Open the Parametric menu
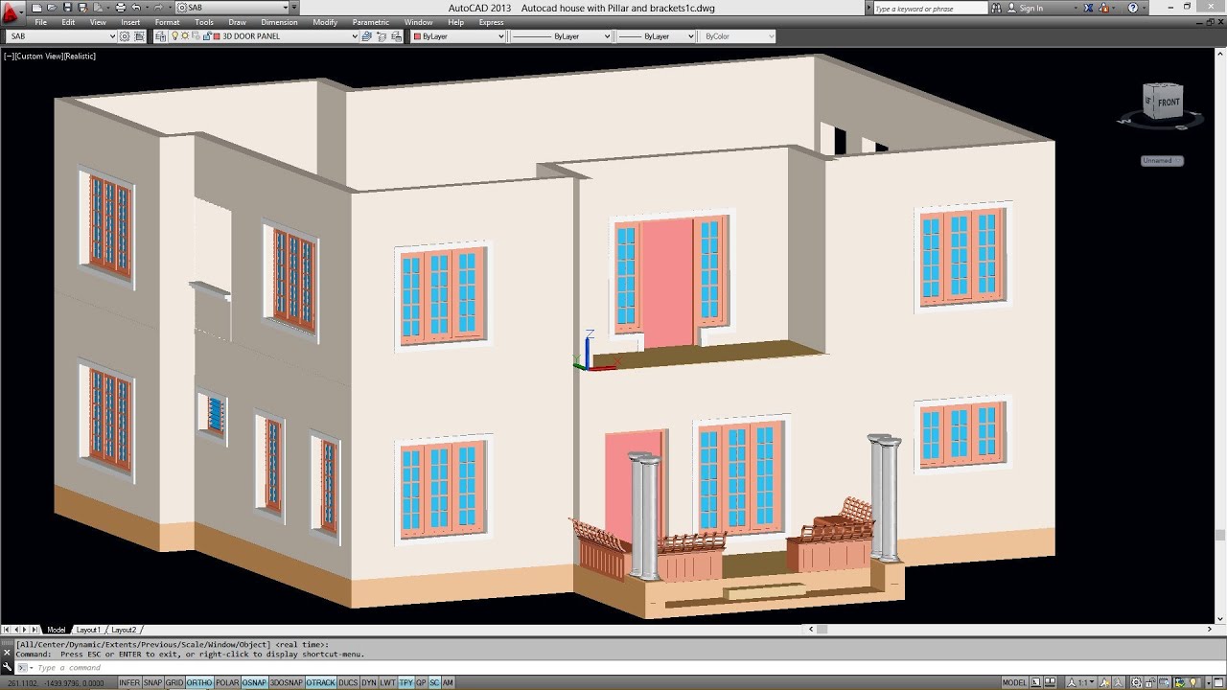1227x690 pixels. pos(371,22)
